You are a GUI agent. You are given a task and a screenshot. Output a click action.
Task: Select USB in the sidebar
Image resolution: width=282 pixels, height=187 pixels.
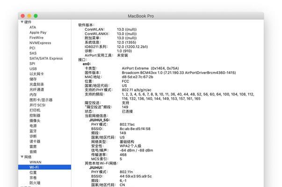point(33,69)
